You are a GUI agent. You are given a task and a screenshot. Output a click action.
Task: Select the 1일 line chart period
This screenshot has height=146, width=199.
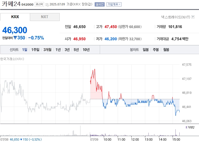[25, 50]
